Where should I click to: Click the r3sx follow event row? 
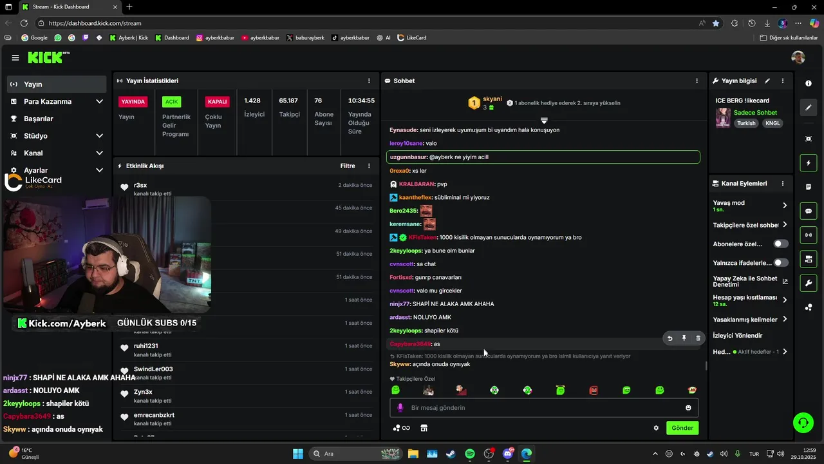point(245,189)
